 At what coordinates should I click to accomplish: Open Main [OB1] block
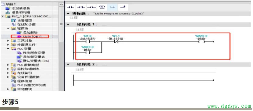(x=30, y=36)
